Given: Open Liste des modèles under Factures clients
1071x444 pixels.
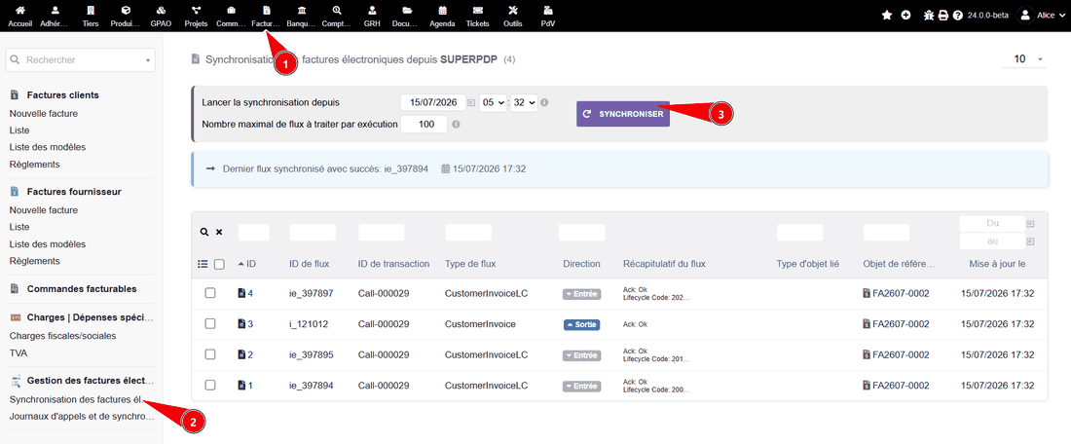Looking at the screenshot, I should (x=48, y=147).
